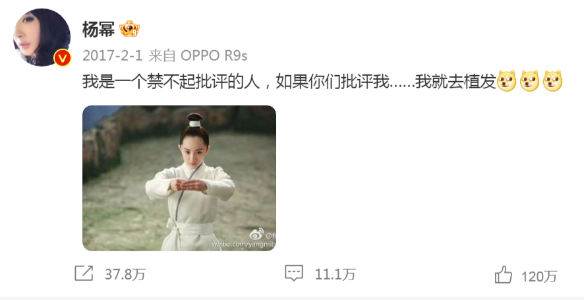Image resolution: width=584 pixels, height=300 pixels.
Task: Enlarge the attached white costume photo
Action: click(179, 178)
